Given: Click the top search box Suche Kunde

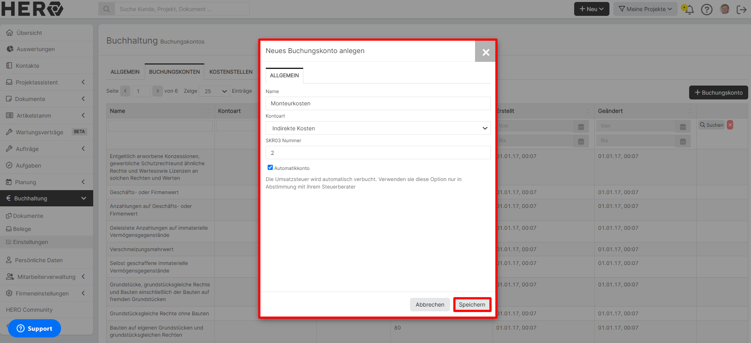Looking at the screenshot, I should click(x=182, y=9).
